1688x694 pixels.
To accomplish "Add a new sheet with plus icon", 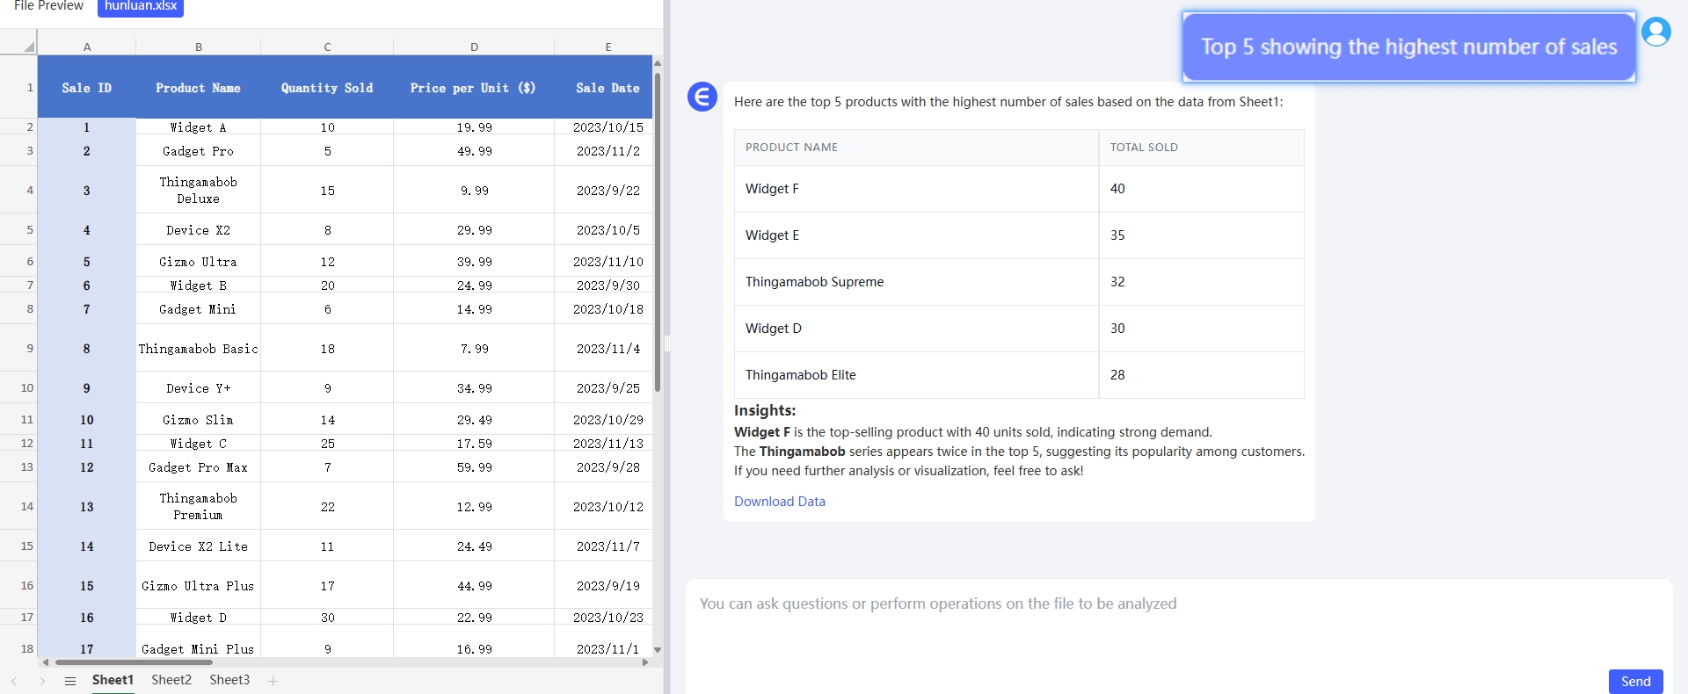I will (x=273, y=681).
